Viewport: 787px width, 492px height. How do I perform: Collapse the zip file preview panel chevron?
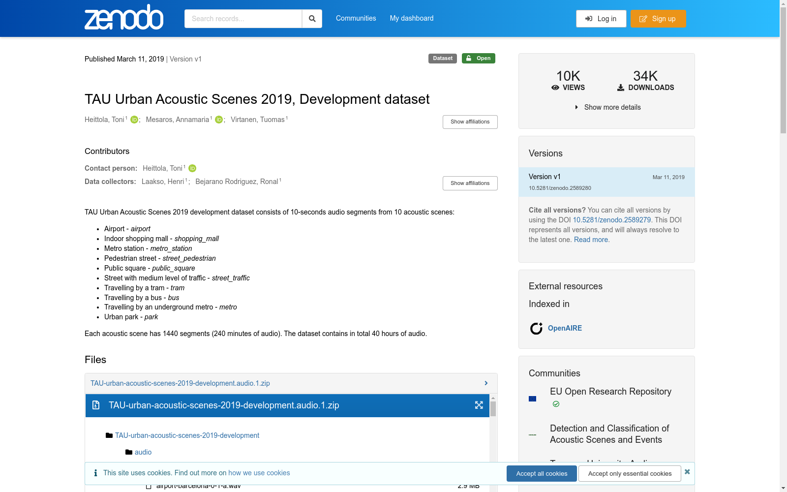pyautogui.click(x=486, y=383)
